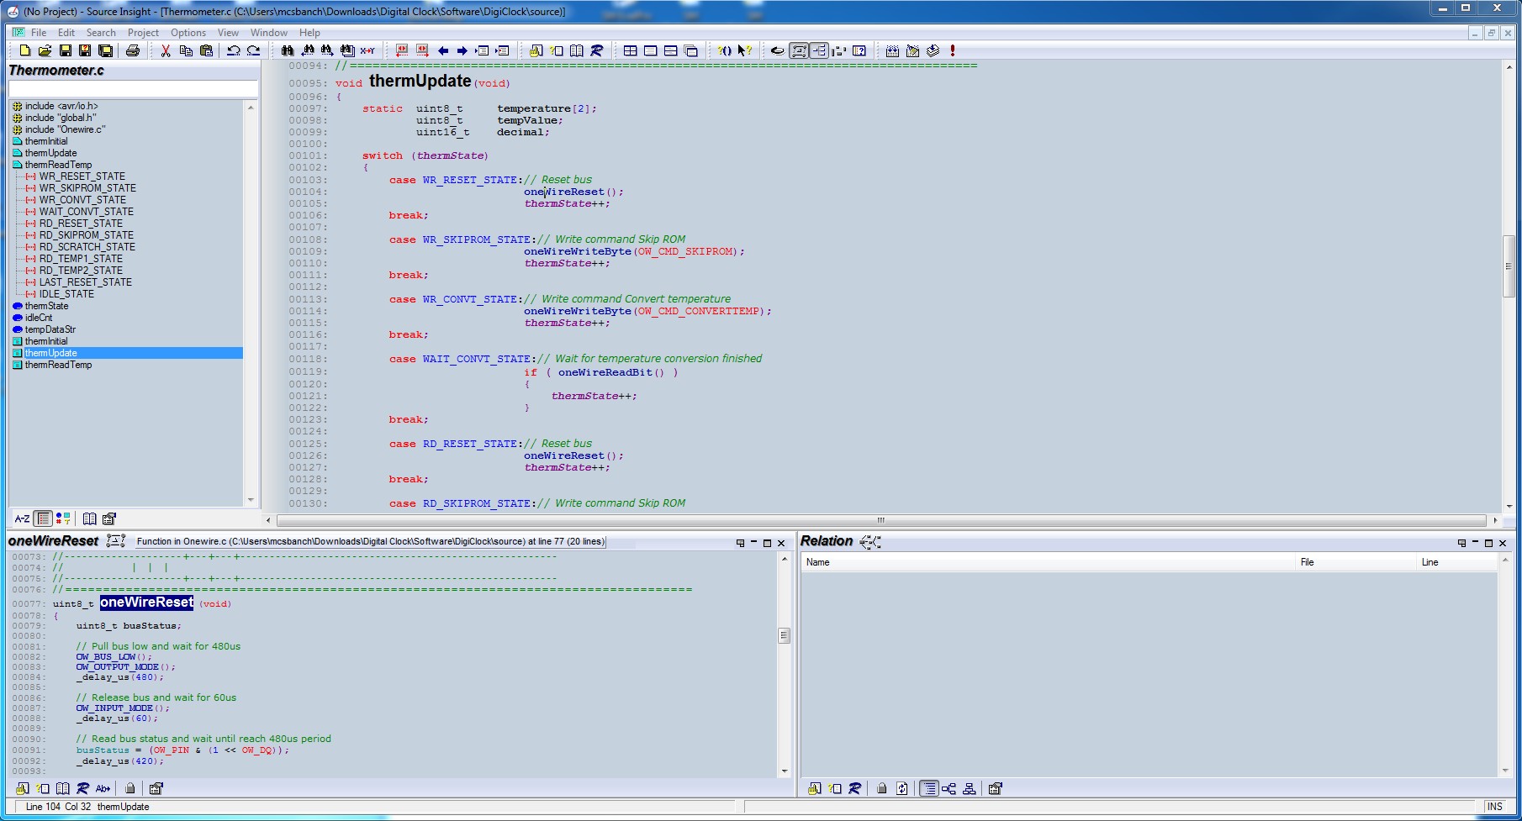Toggle the lock icon in Relation window toolbar

point(881,788)
